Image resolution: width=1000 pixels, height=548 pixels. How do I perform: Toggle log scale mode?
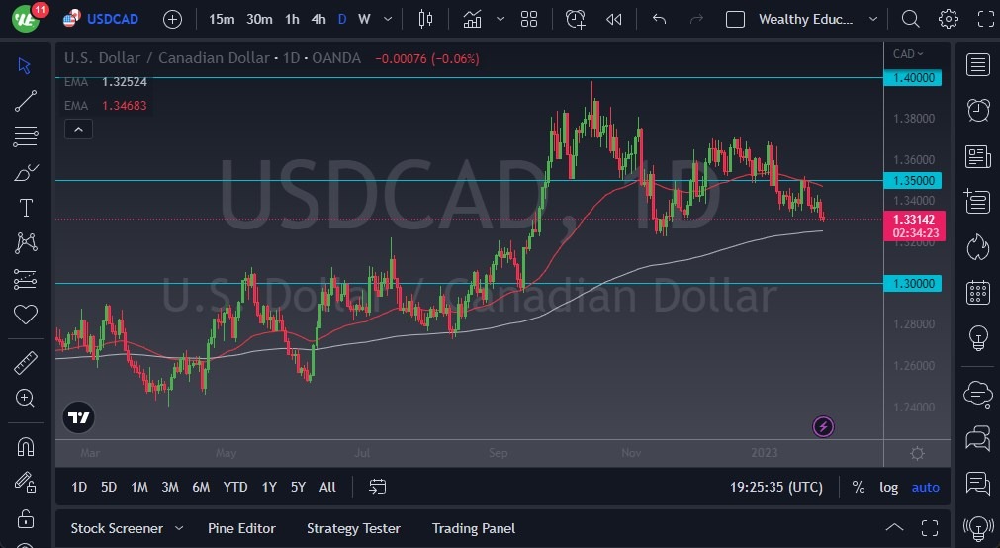888,487
